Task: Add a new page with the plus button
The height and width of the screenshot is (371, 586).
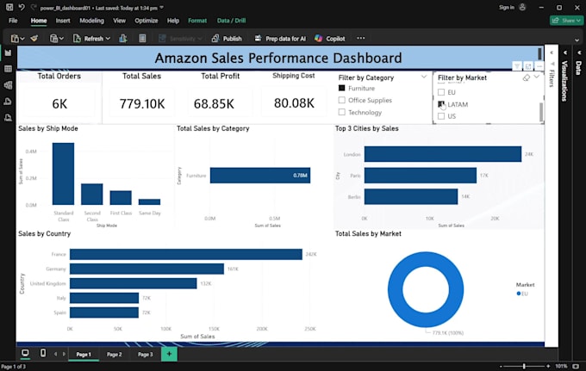Action: [169, 354]
